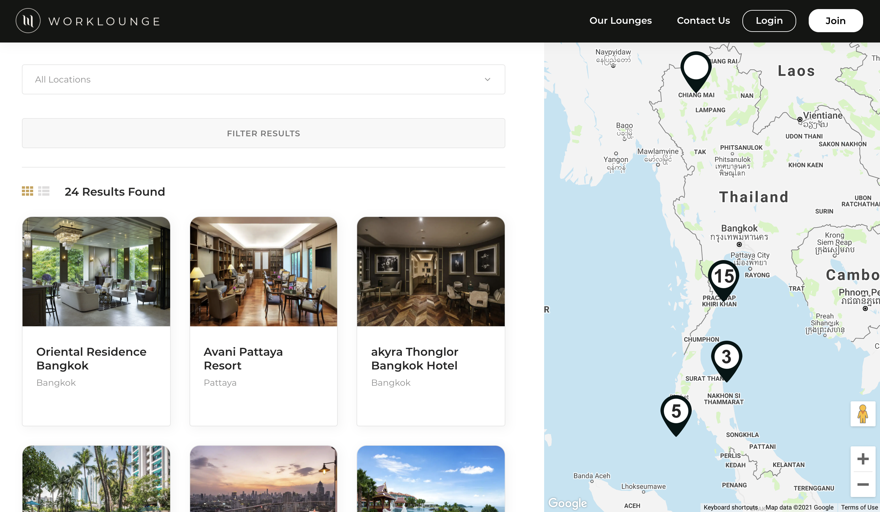Switch to grid view layout
This screenshot has width=880, height=512.
pos(28,191)
